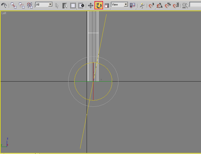This screenshot has width=201, height=154.
Task: Switch to the Select and Move tool
Action: pyautogui.click(x=91, y=6)
